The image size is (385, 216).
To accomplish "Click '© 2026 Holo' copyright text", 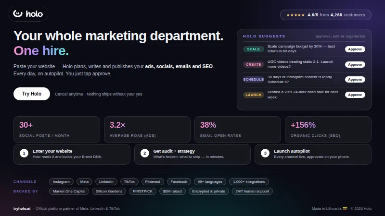I will coord(361,209).
